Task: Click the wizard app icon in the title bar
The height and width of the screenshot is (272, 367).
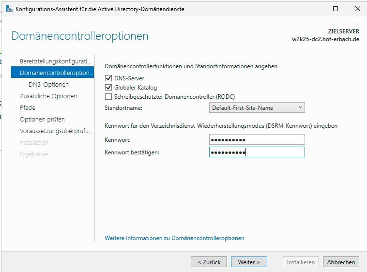Action: point(9,9)
